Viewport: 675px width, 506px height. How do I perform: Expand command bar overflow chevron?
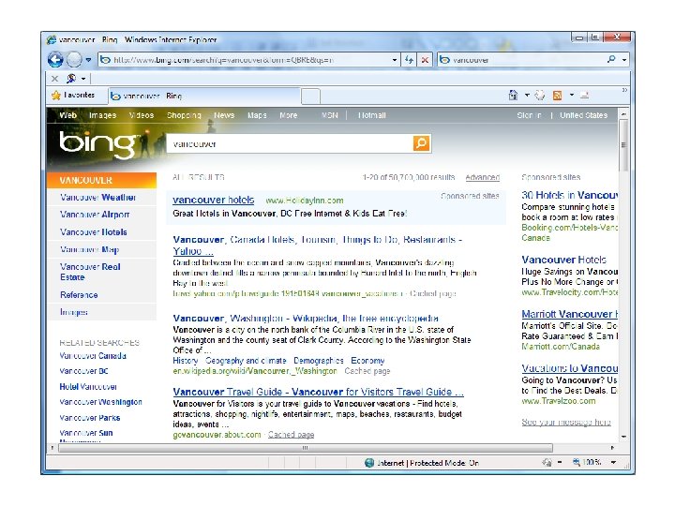click(x=624, y=90)
